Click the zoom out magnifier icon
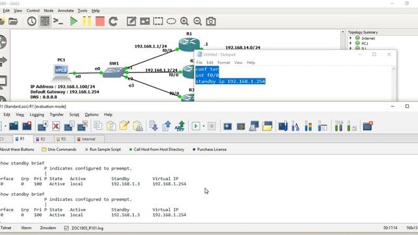 click(197, 21)
